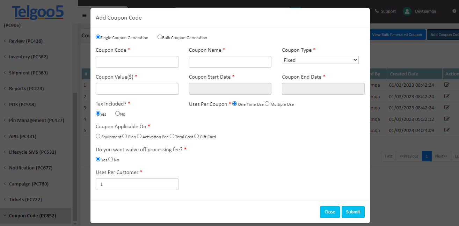This screenshot has width=459, height=226.
Task: Select Gift Card applicable option
Action: click(x=196, y=136)
